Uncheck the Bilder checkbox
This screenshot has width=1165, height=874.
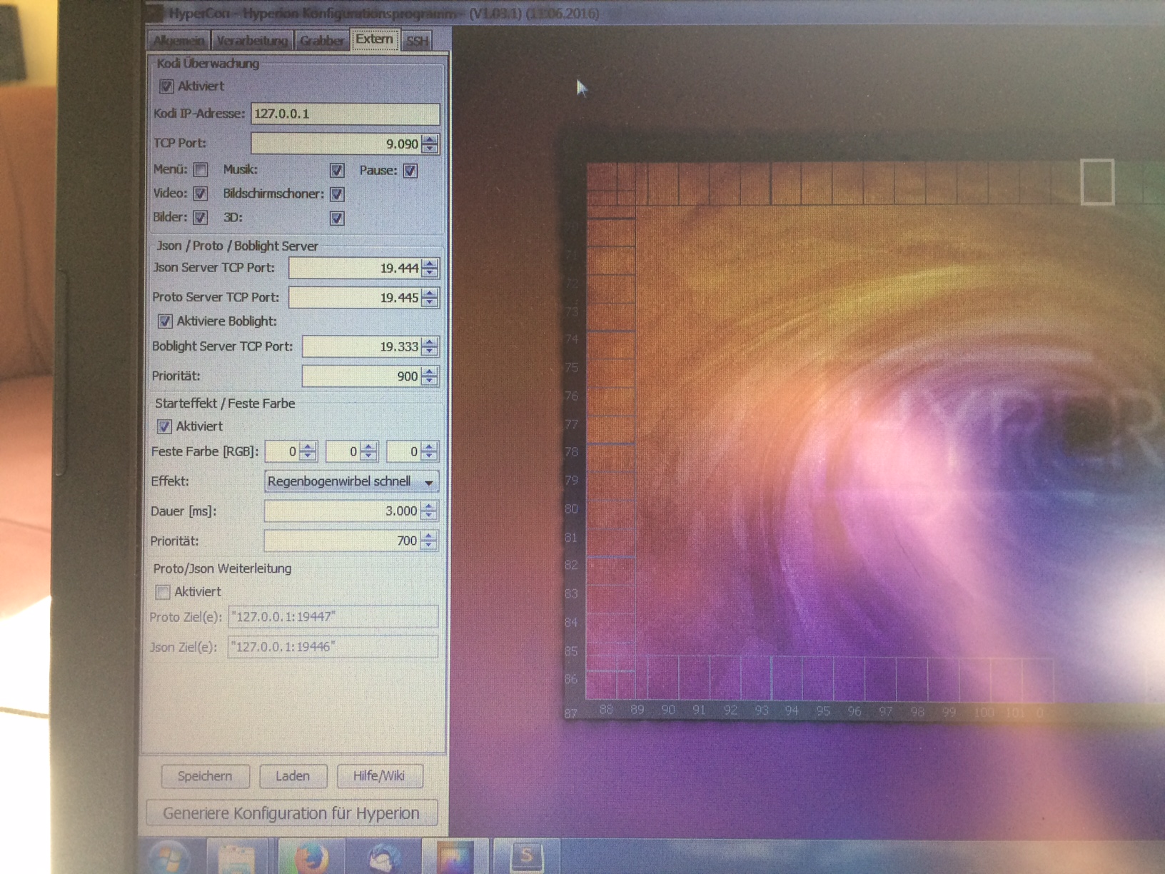(201, 217)
